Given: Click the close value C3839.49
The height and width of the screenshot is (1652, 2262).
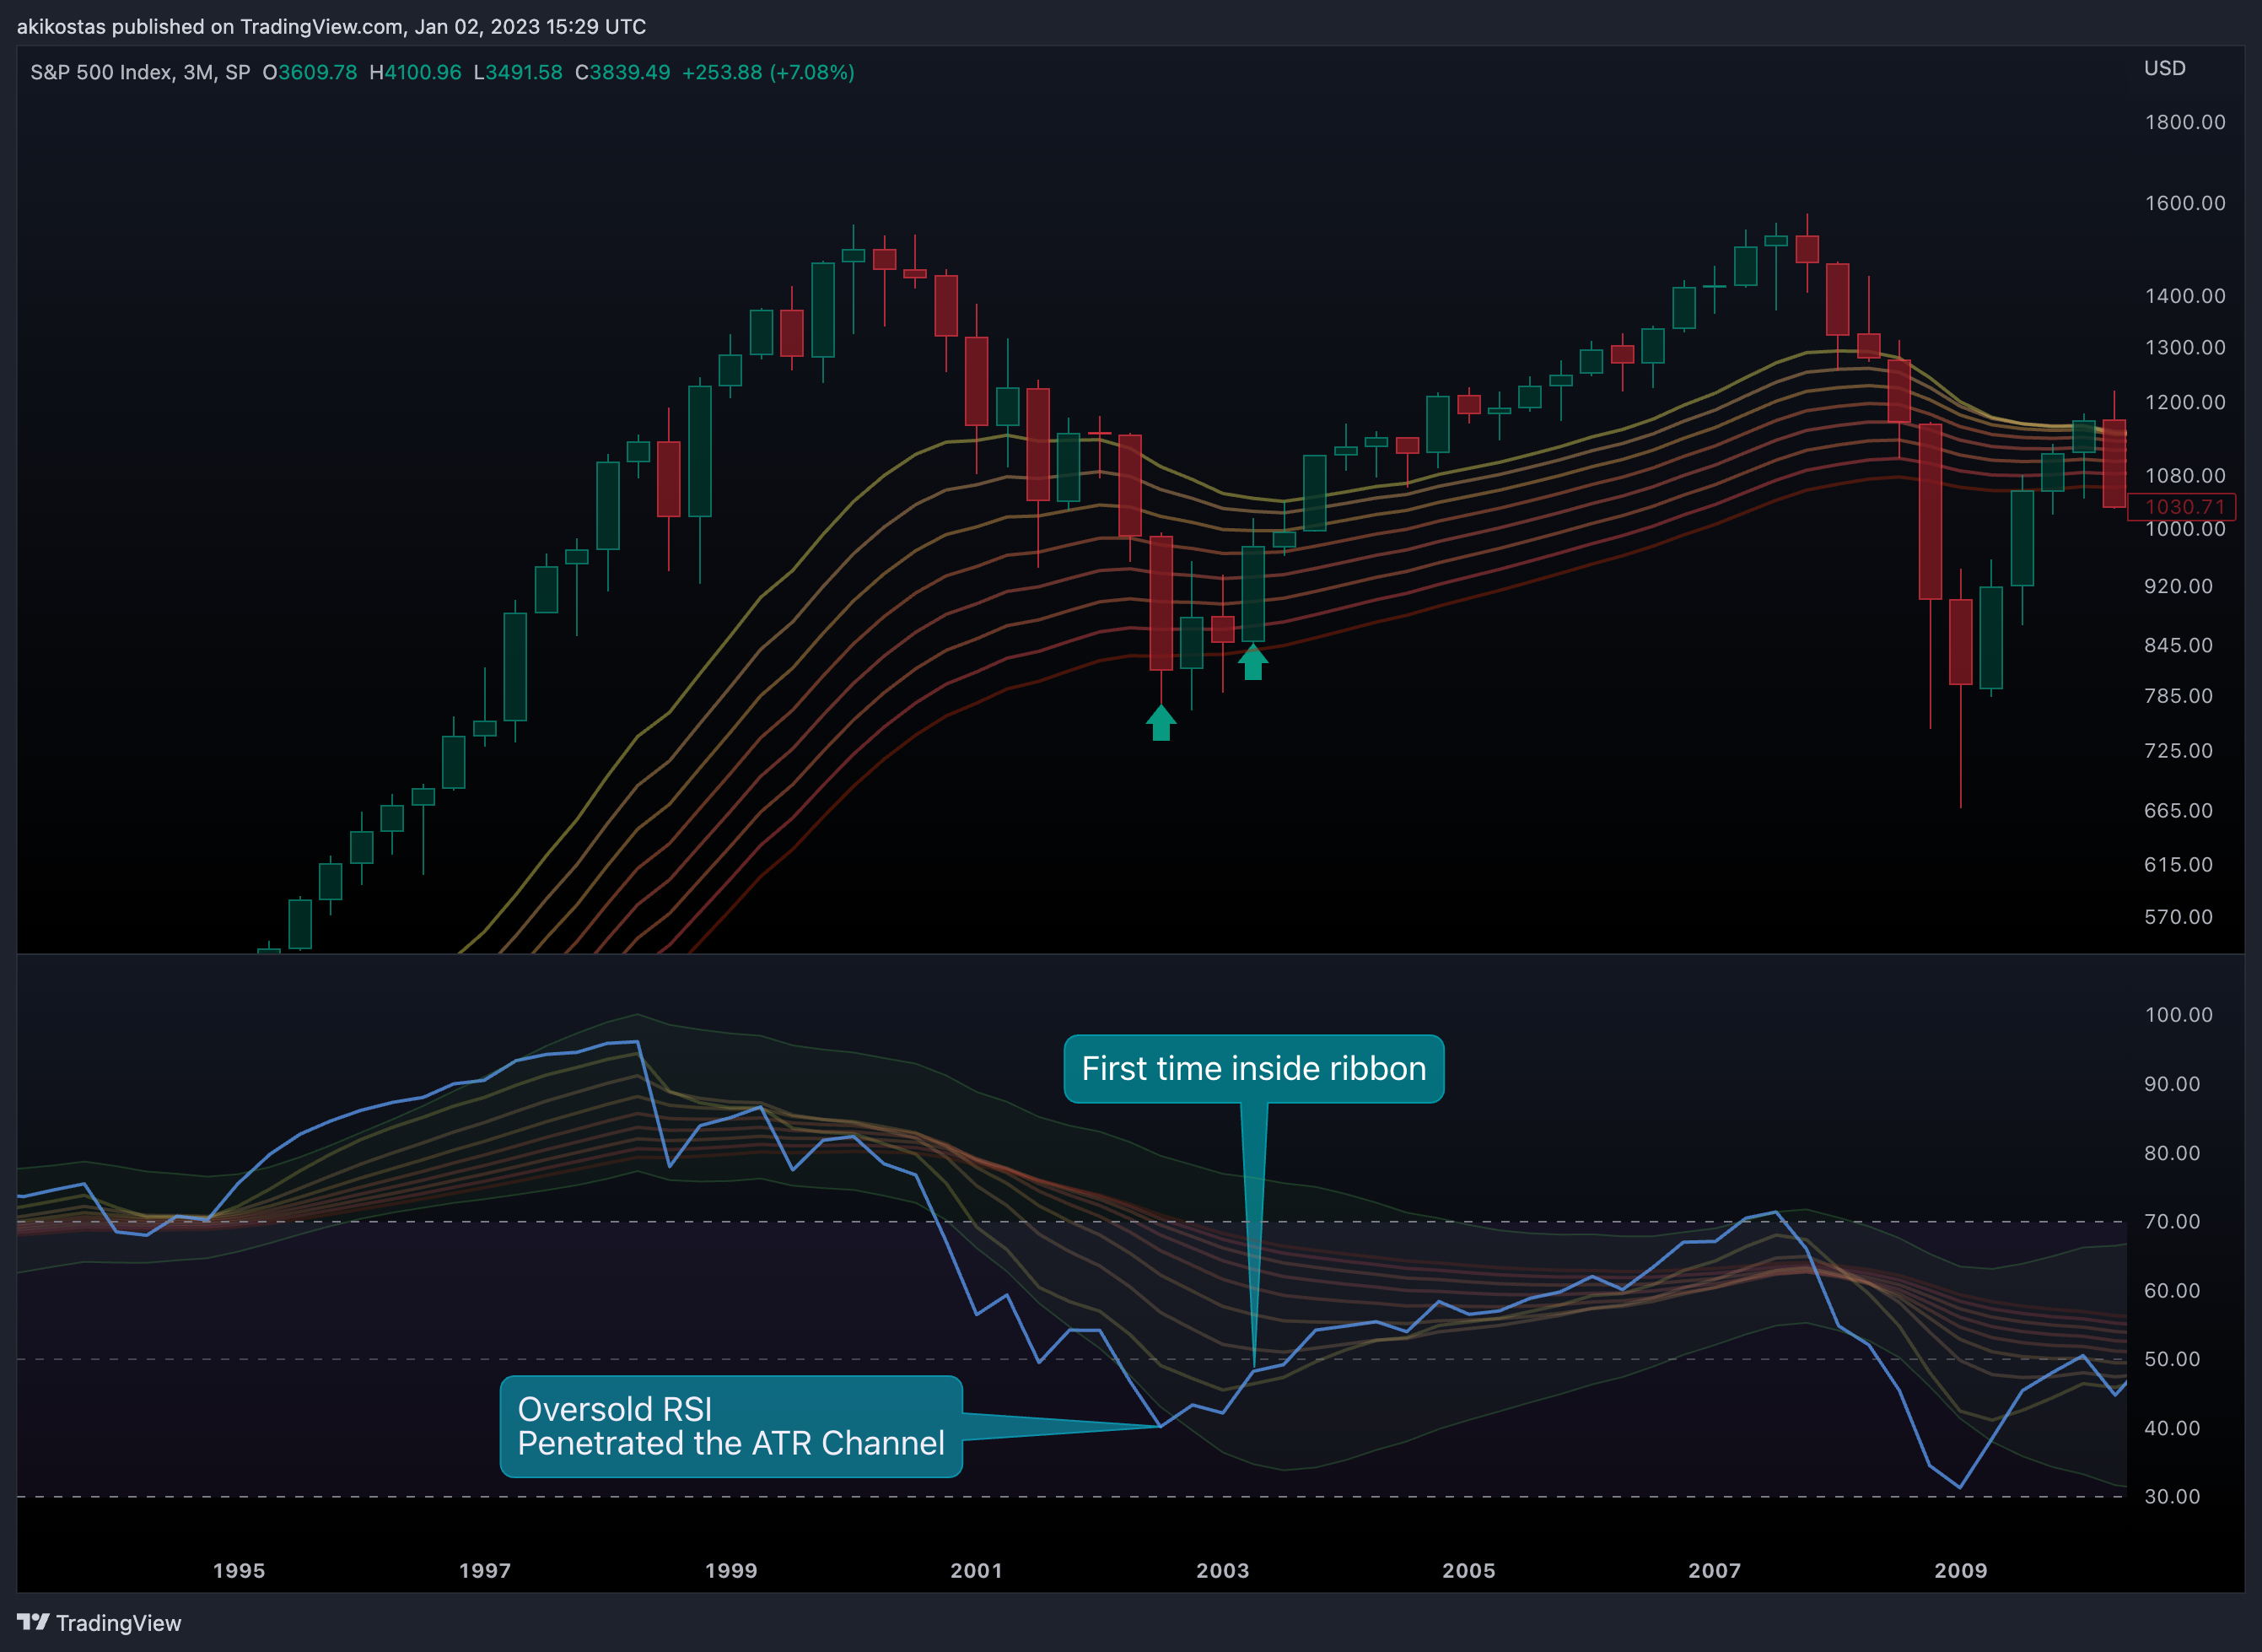Looking at the screenshot, I should [622, 72].
